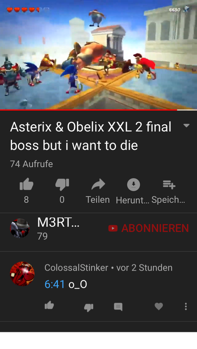Heart ColossalStinker's comment
The height and width of the screenshot is (349, 197).
(159, 307)
